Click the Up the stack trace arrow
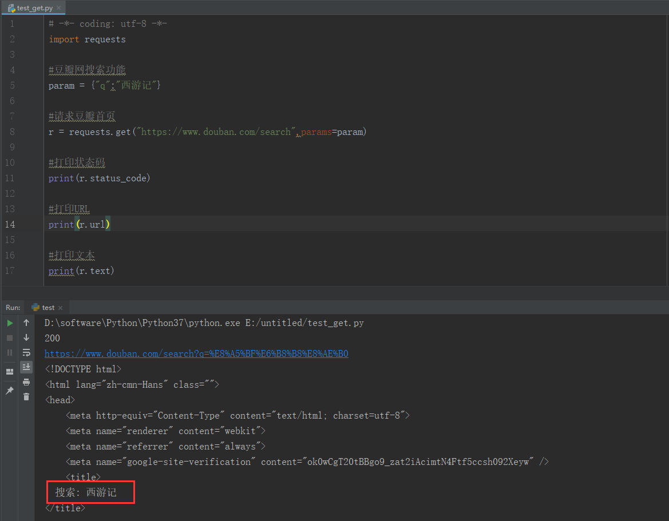This screenshot has height=521, width=669. (x=26, y=323)
